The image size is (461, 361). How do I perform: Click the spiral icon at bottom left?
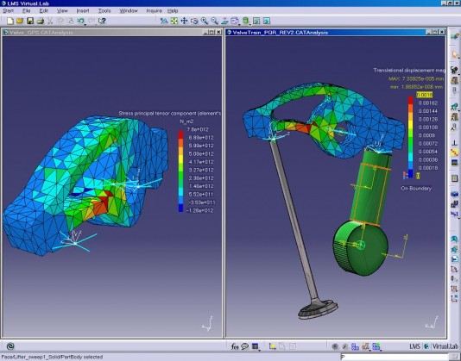[x=10, y=346]
